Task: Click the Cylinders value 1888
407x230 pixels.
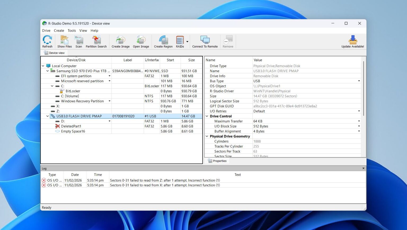Action: [257, 141]
